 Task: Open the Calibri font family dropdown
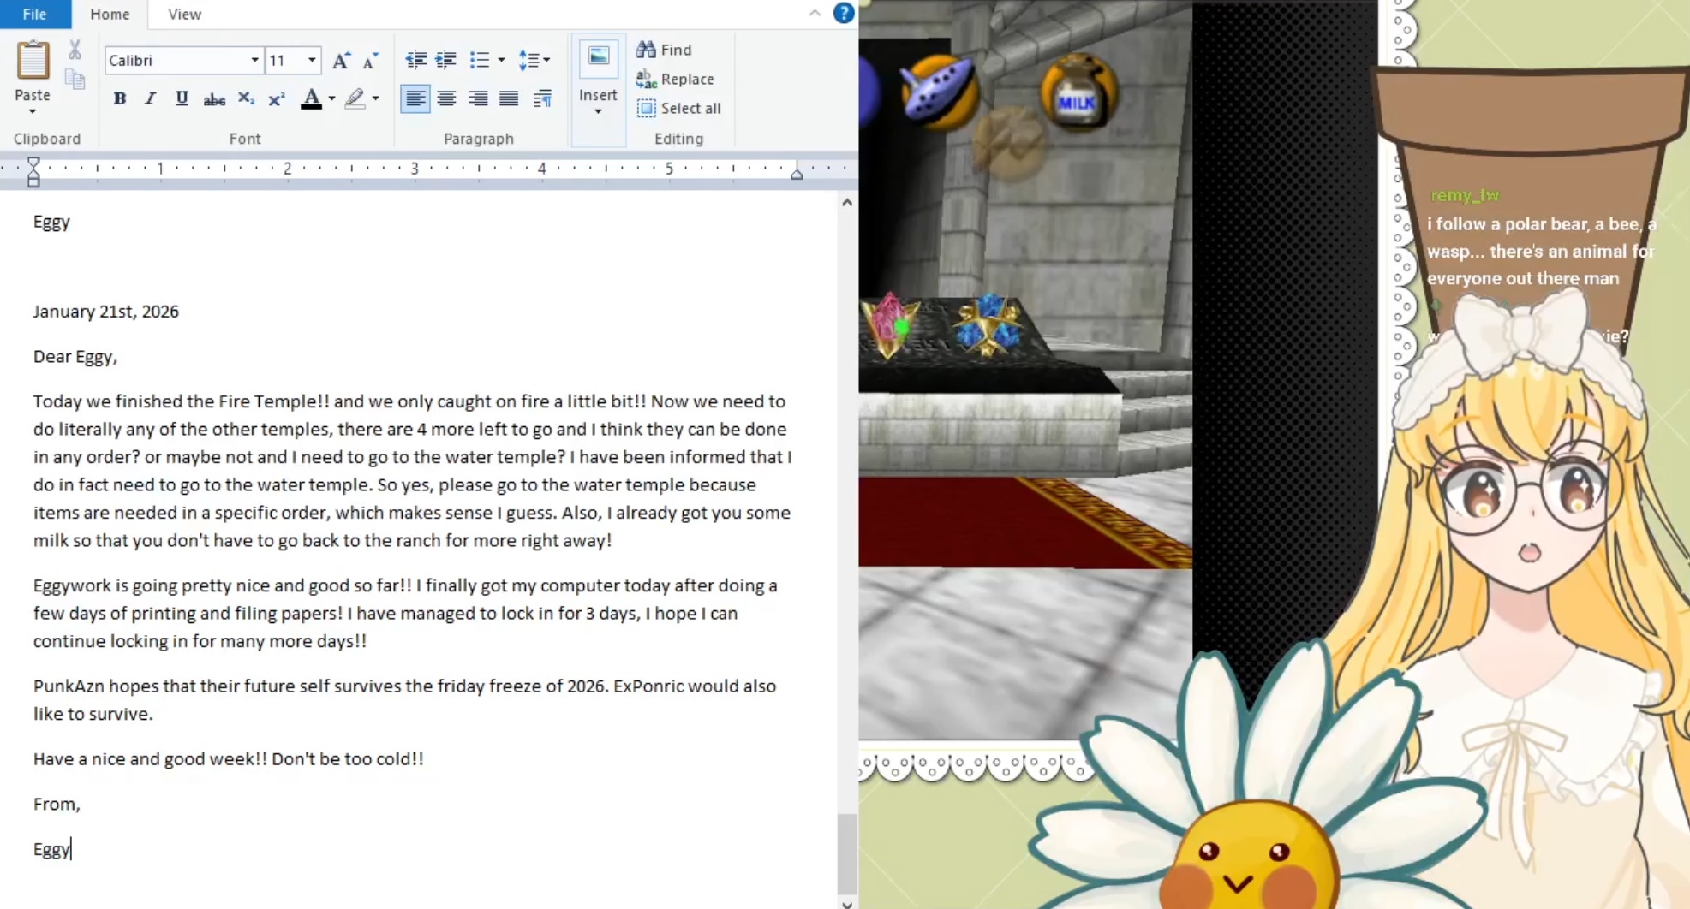(254, 60)
